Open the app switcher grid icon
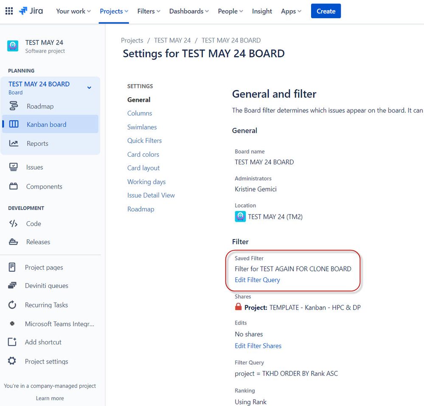 point(9,11)
